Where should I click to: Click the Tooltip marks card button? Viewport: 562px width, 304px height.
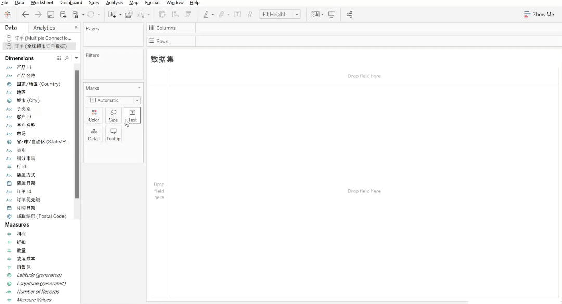[113, 134]
